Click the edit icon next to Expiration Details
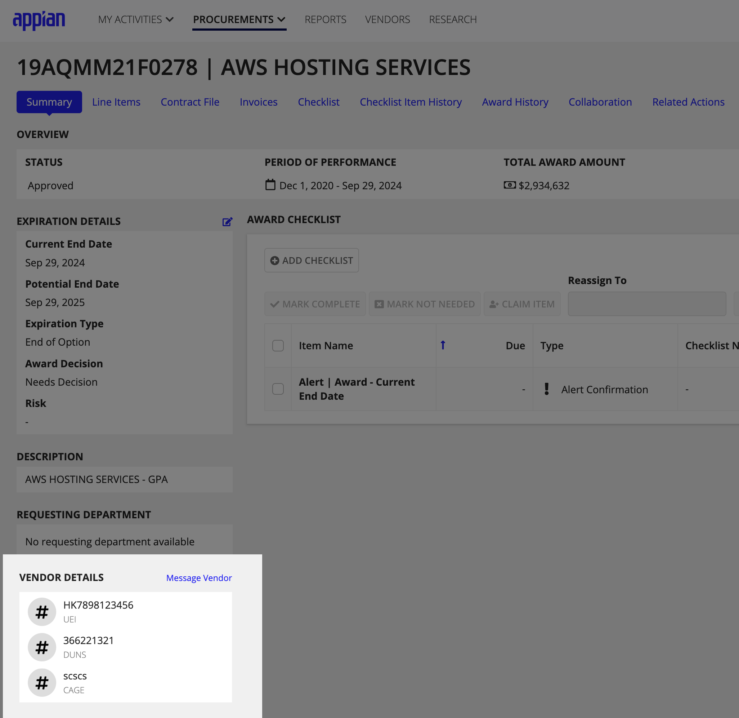 [x=227, y=221]
